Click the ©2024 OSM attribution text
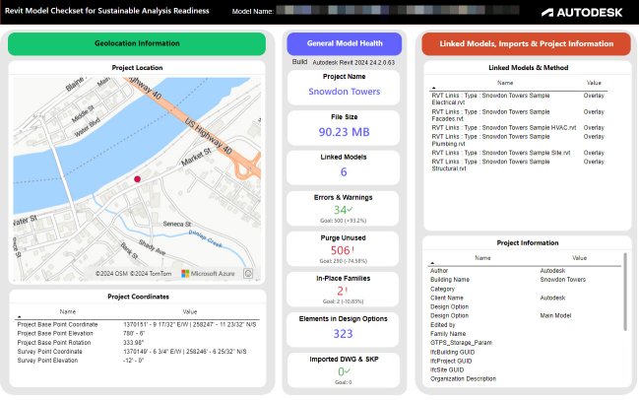This screenshot has width=639, height=400. pyautogui.click(x=111, y=274)
